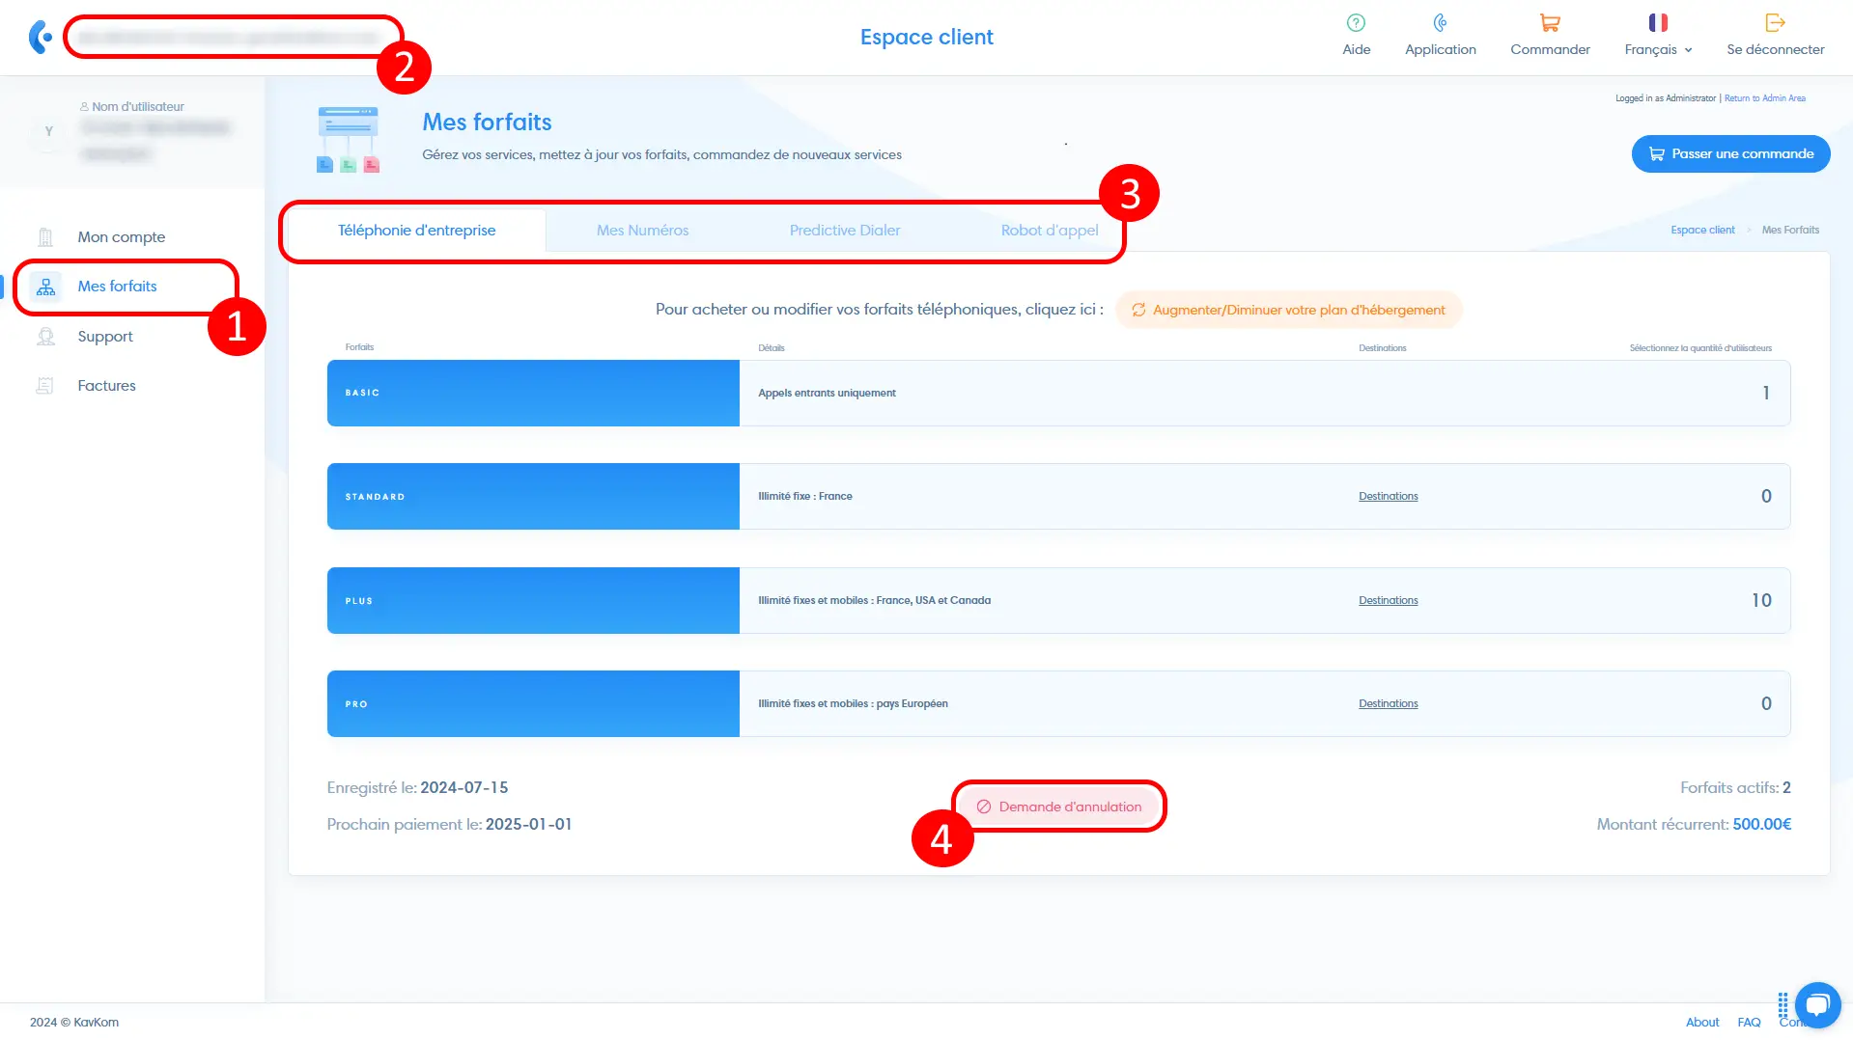Click the KavKom logo in header

pyautogui.click(x=41, y=38)
